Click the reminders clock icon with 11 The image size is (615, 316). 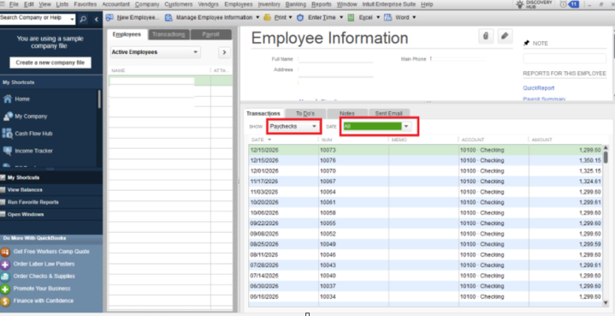563,4
